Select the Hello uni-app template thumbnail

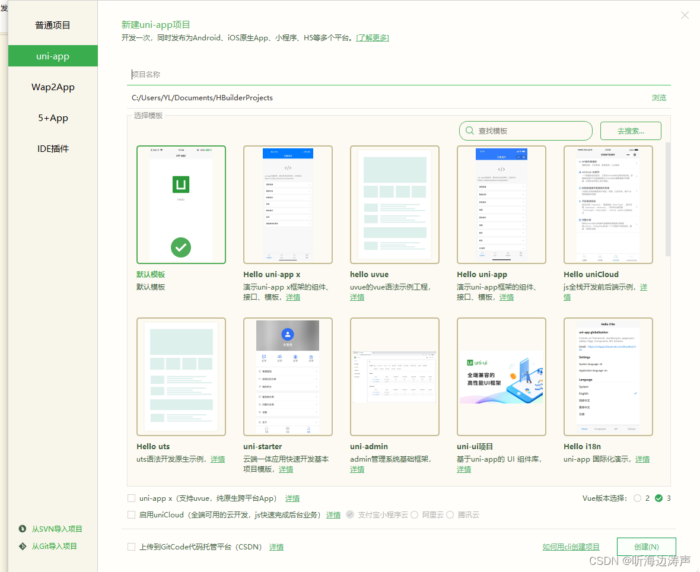coord(501,204)
